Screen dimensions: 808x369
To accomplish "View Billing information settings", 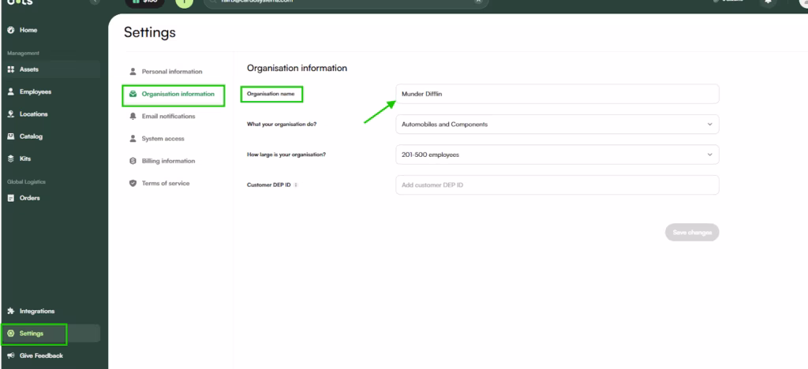I will tap(168, 161).
